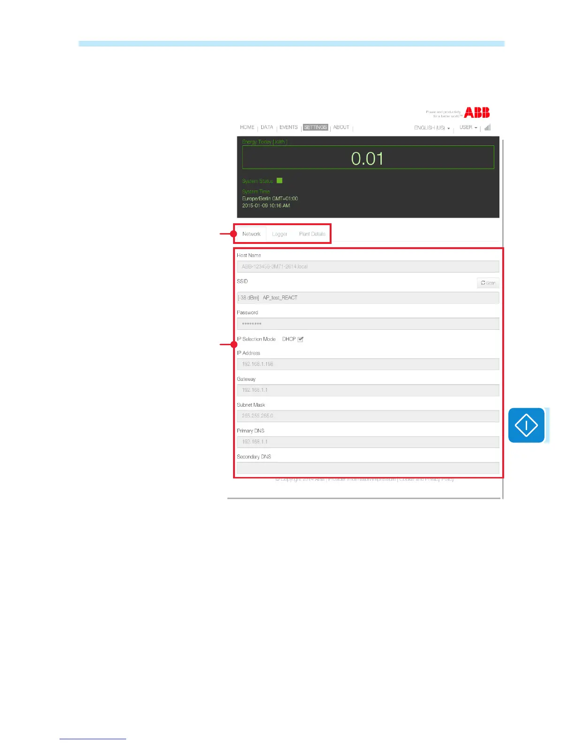Open the USER dropdown menu
The height and width of the screenshot is (743, 574).
point(468,127)
